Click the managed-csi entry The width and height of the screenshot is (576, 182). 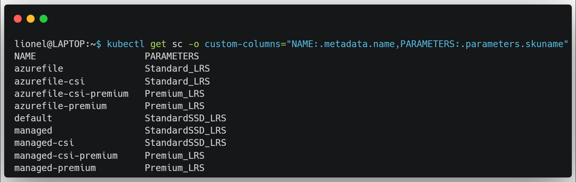coord(44,143)
